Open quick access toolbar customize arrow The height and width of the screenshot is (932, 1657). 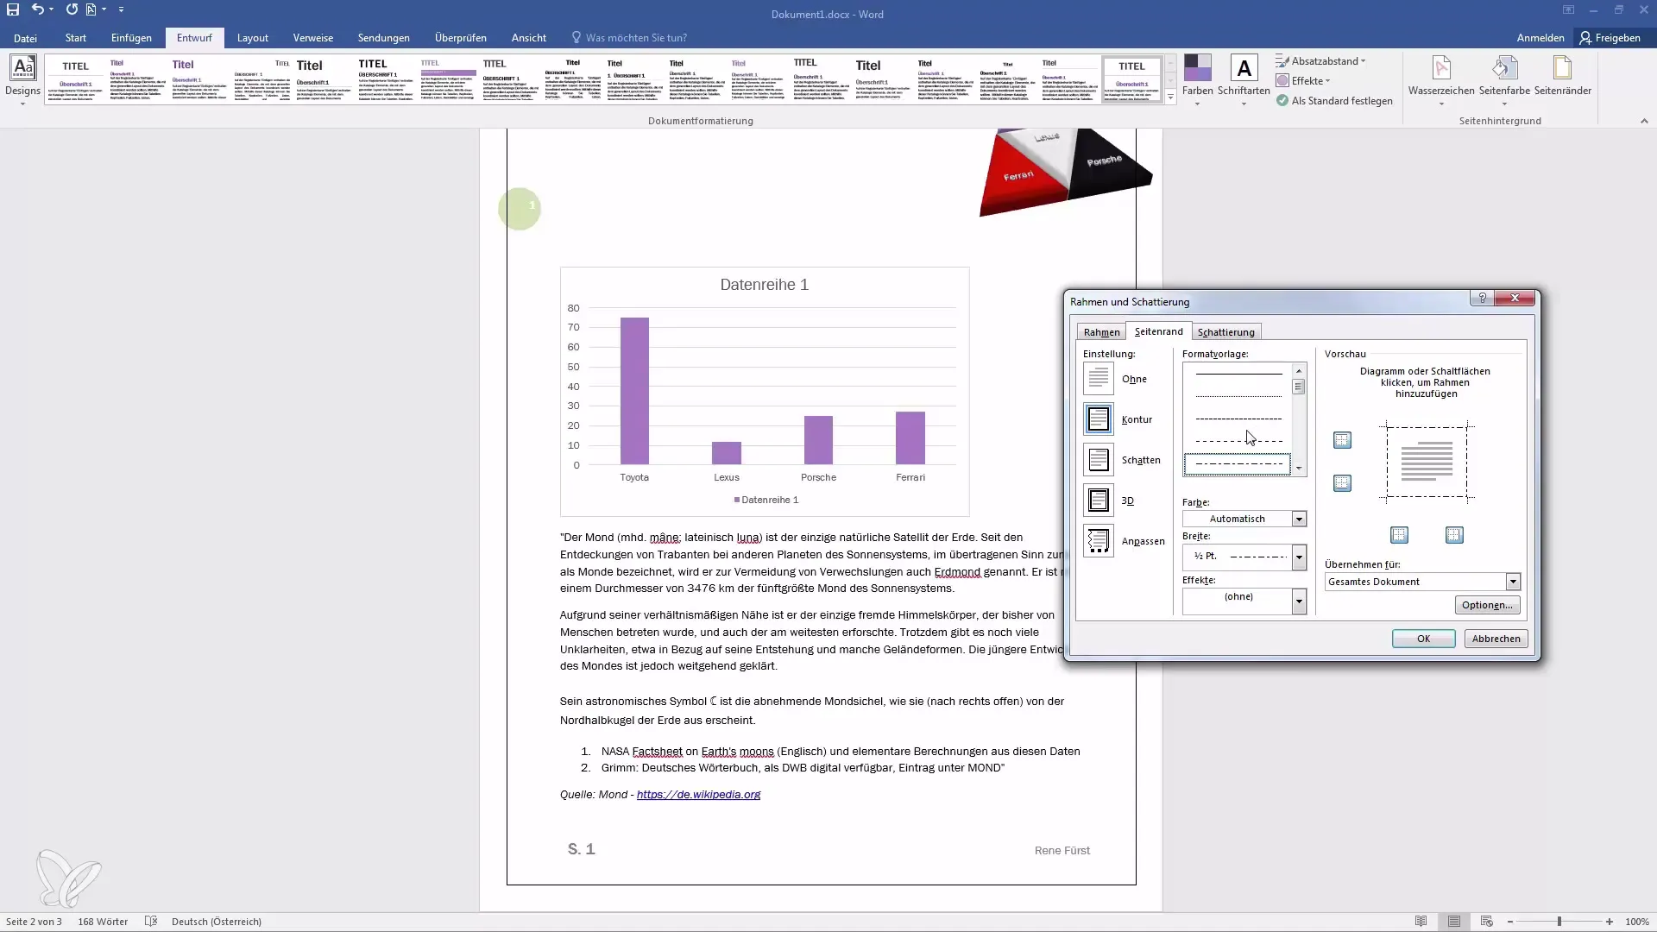click(x=121, y=9)
